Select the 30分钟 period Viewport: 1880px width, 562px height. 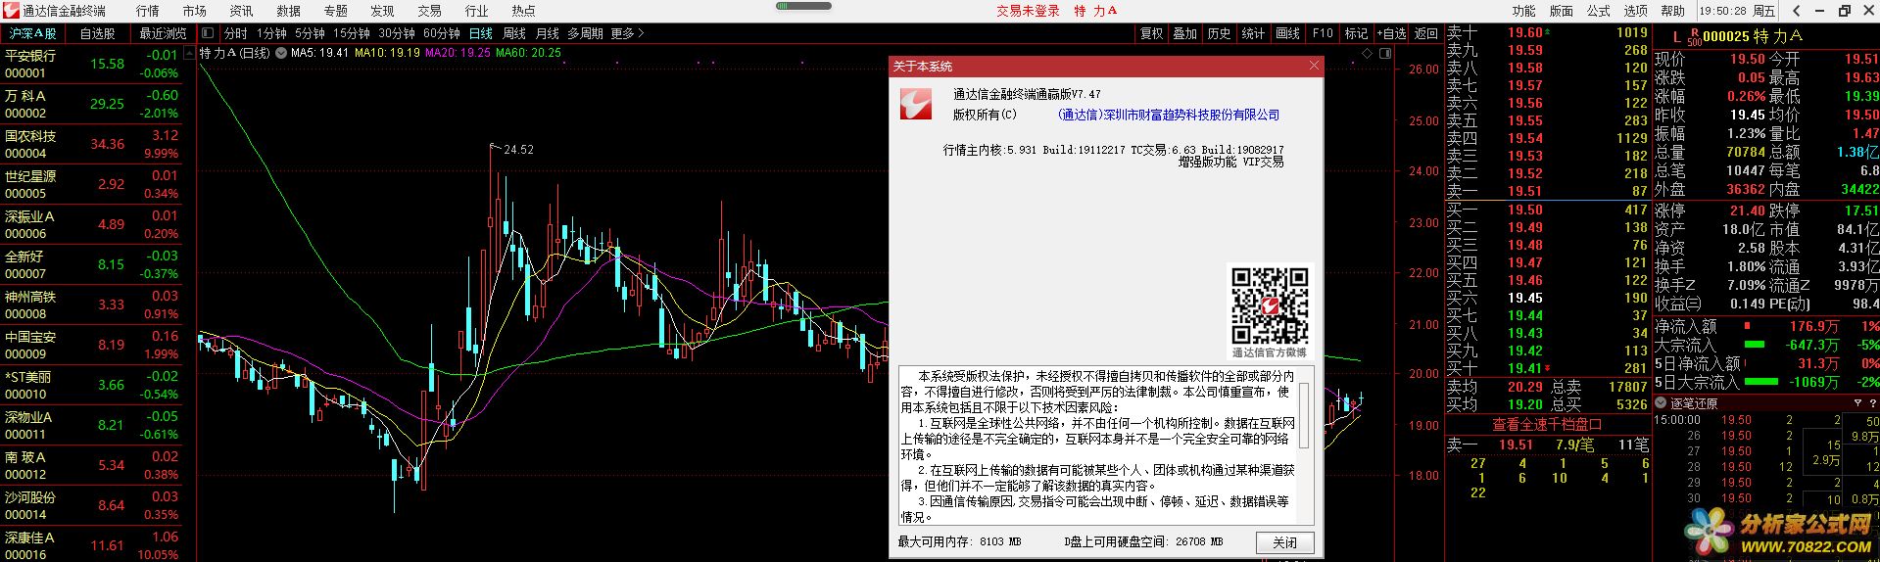click(x=397, y=33)
